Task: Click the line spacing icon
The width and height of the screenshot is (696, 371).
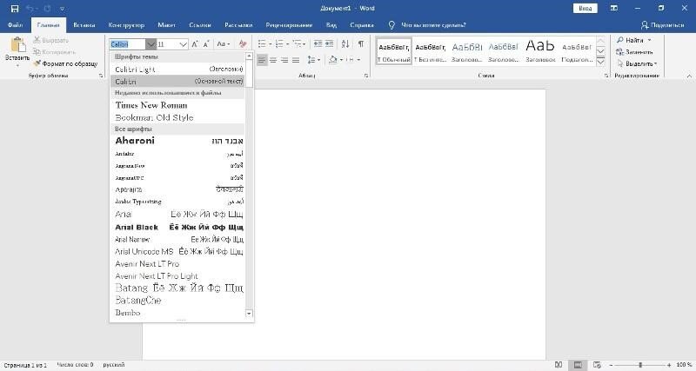Action: click(311, 60)
